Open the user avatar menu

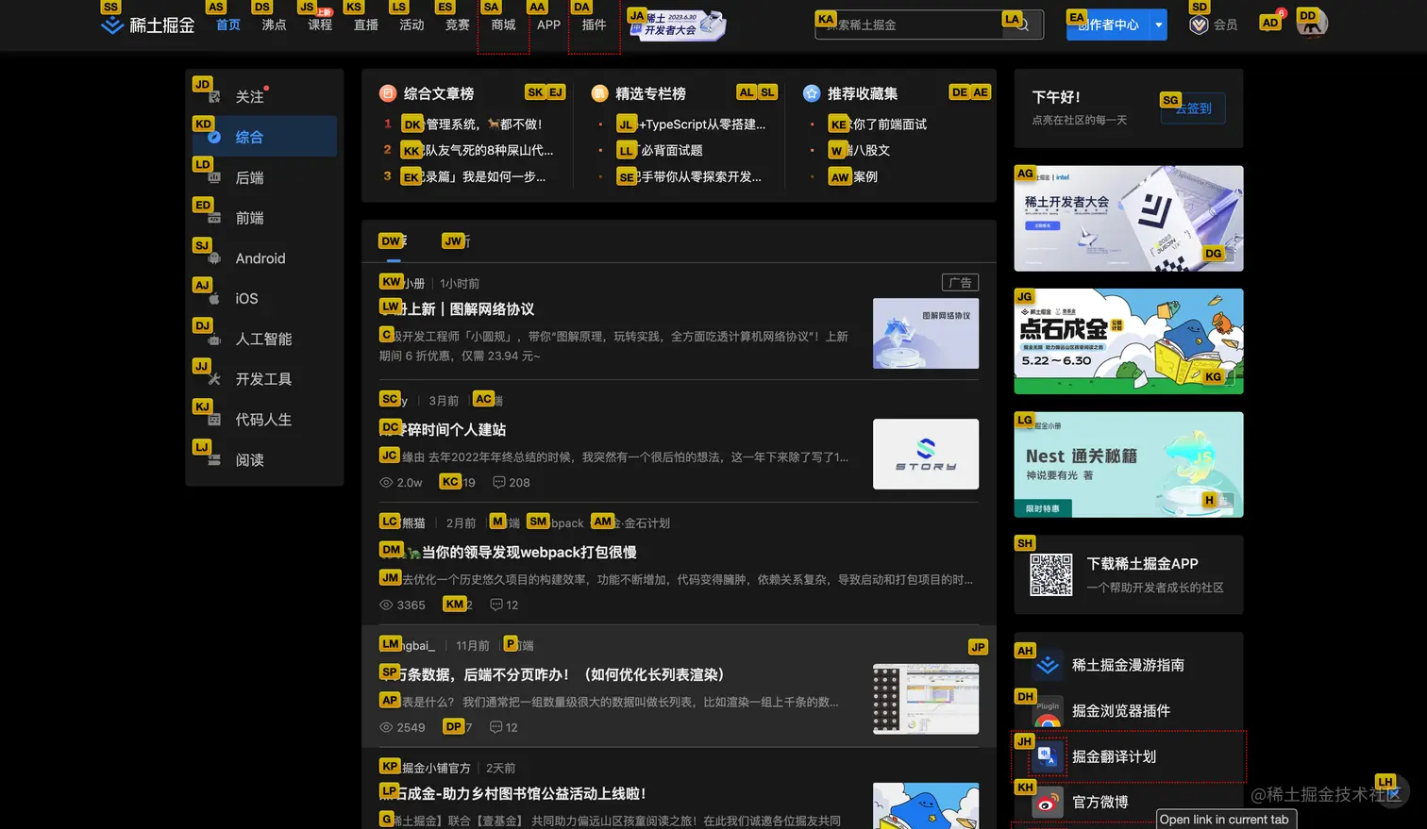1312,23
